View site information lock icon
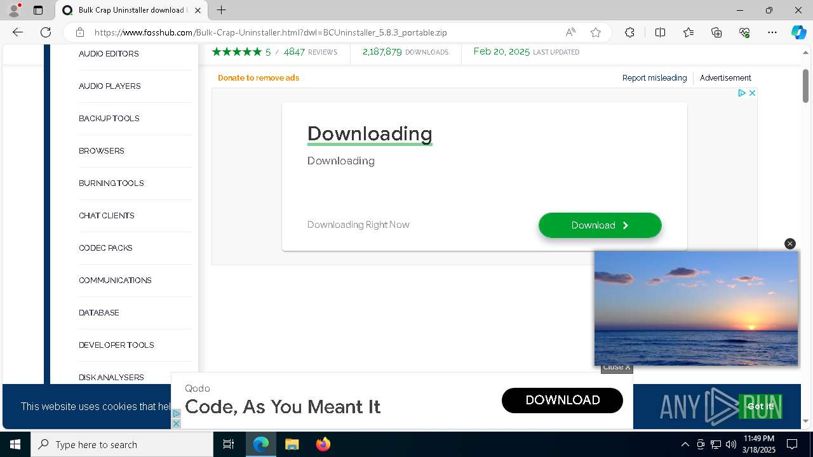 point(79,32)
